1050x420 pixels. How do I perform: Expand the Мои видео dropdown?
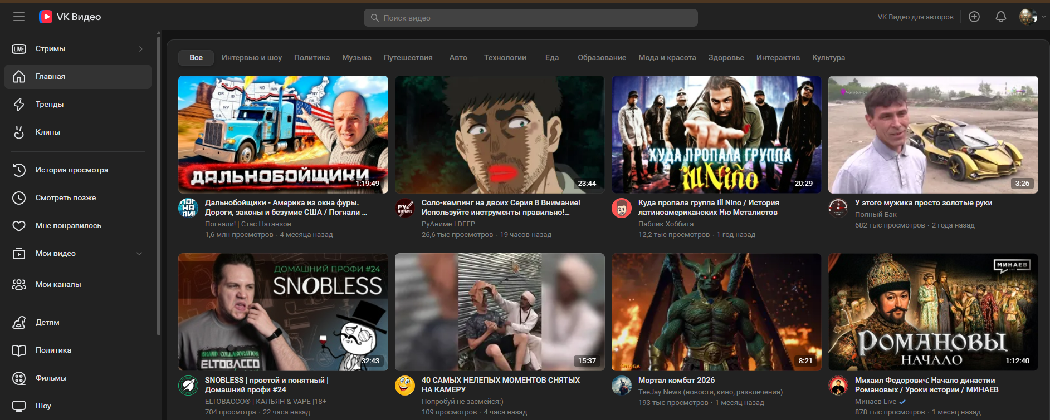pos(139,254)
